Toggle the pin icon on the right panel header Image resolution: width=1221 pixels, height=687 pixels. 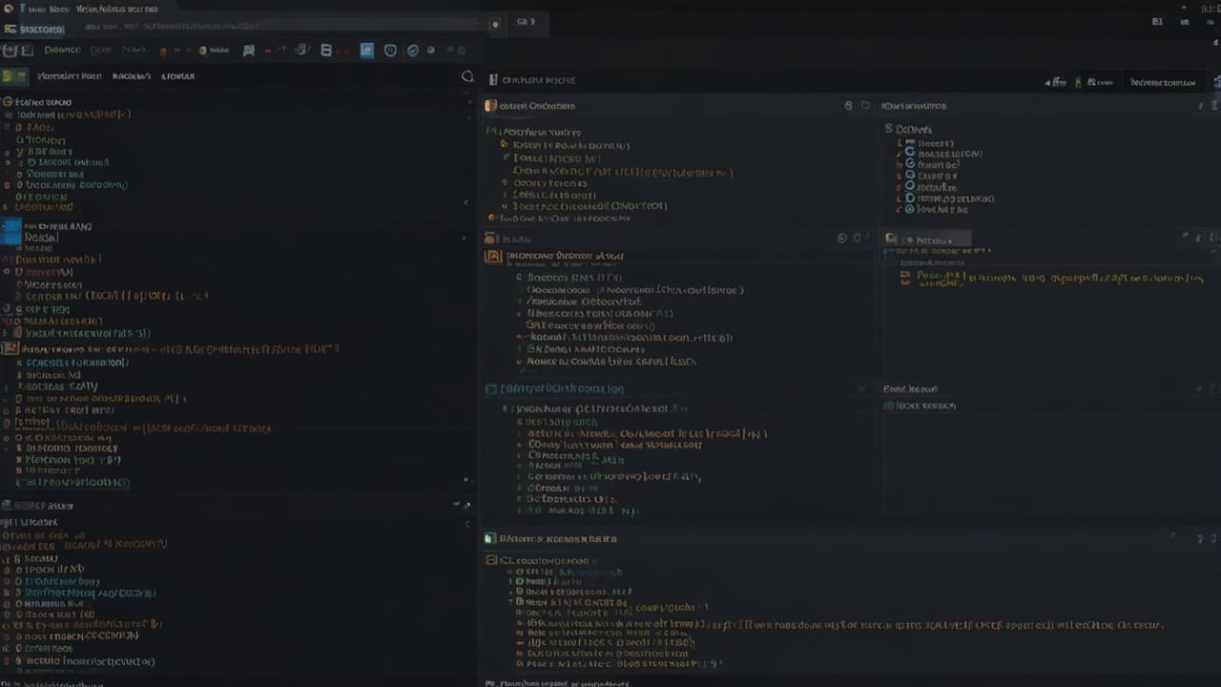click(1186, 238)
